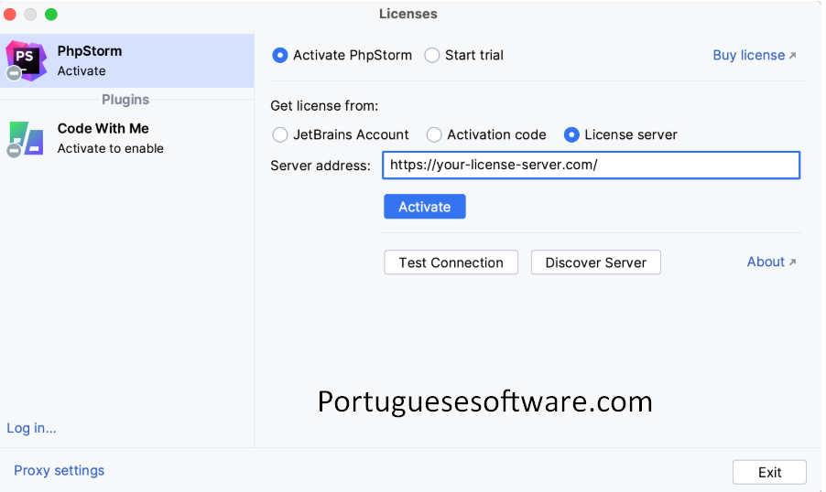826x492 pixels.
Task: Click the Log in... link
Action: (x=32, y=428)
